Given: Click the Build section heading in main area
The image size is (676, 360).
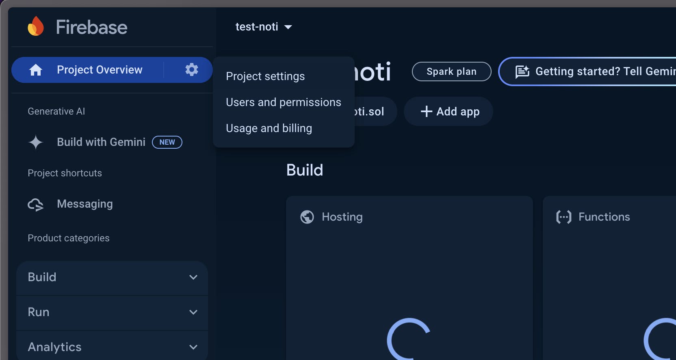Looking at the screenshot, I should pos(305,170).
